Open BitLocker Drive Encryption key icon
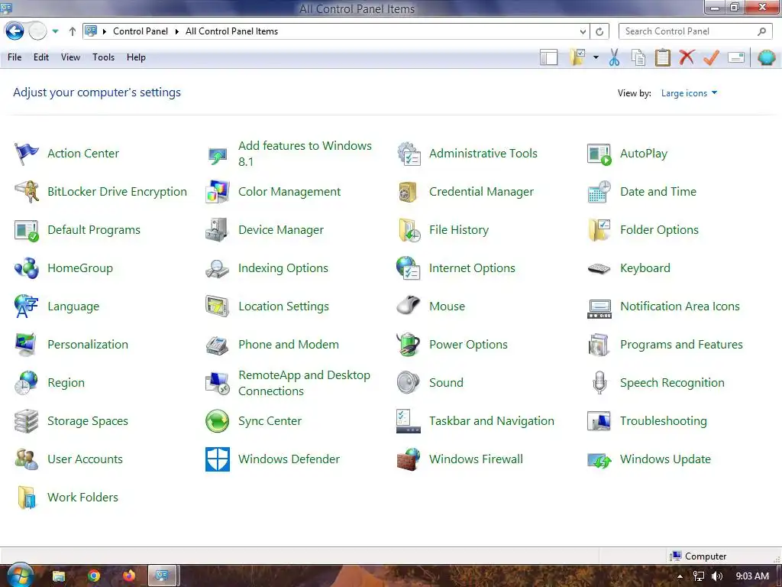The image size is (782, 587). coord(26,192)
